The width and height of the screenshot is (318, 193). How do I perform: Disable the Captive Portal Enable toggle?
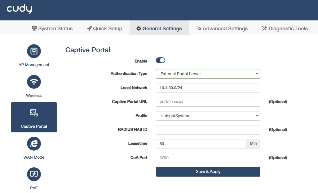pos(161,60)
